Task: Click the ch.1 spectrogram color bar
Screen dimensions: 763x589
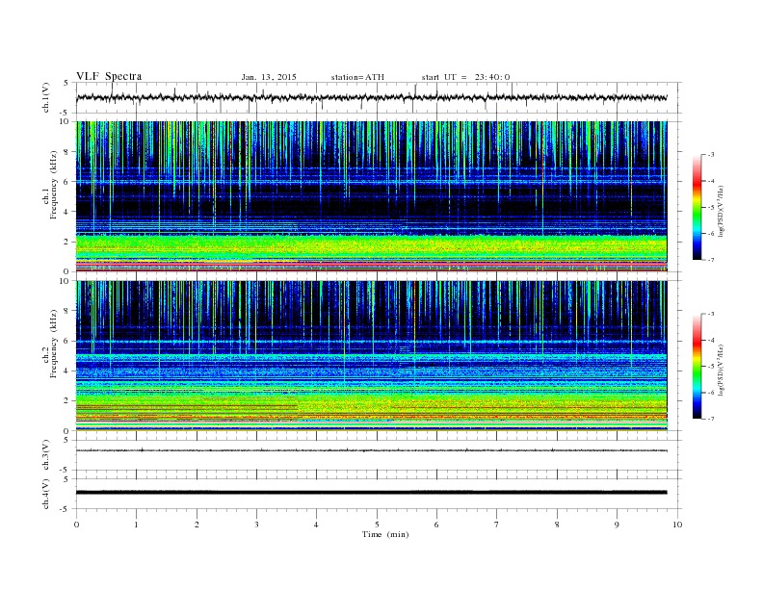Action: [x=697, y=207]
